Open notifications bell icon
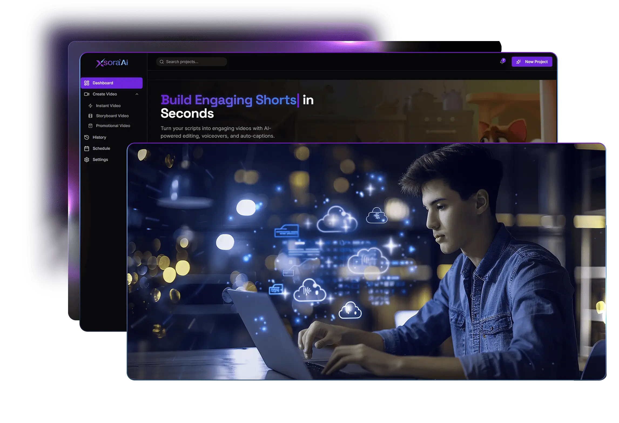The height and width of the screenshot is (423, 619). click(502, 62)
